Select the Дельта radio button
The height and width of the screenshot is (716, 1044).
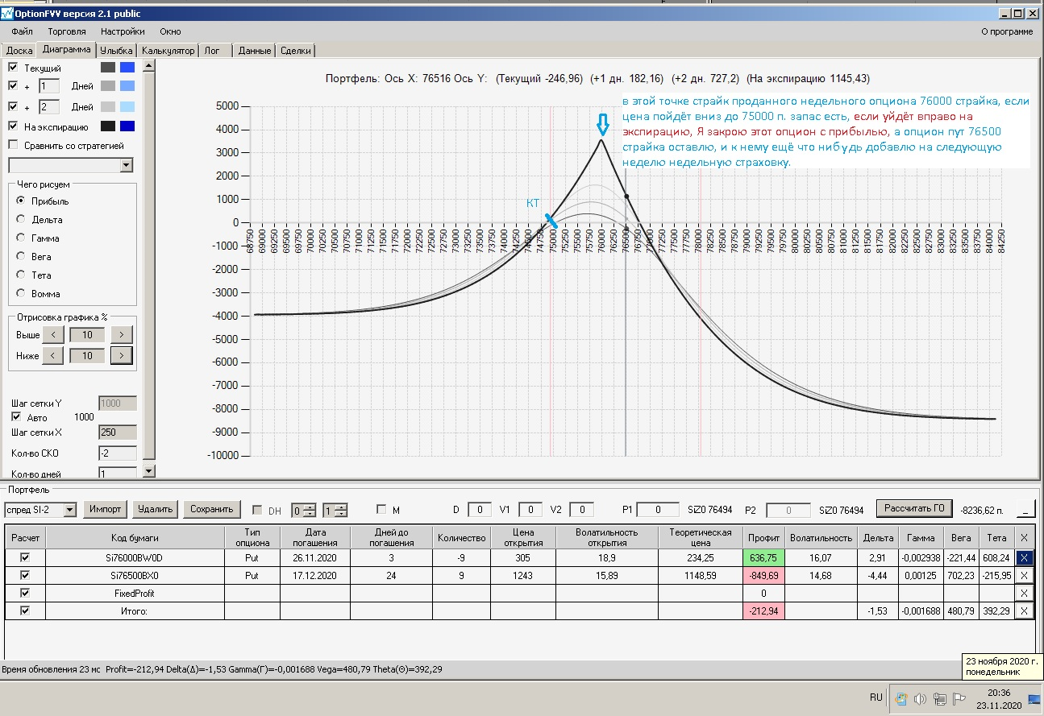pyautogui.click(x=21, y=219)
